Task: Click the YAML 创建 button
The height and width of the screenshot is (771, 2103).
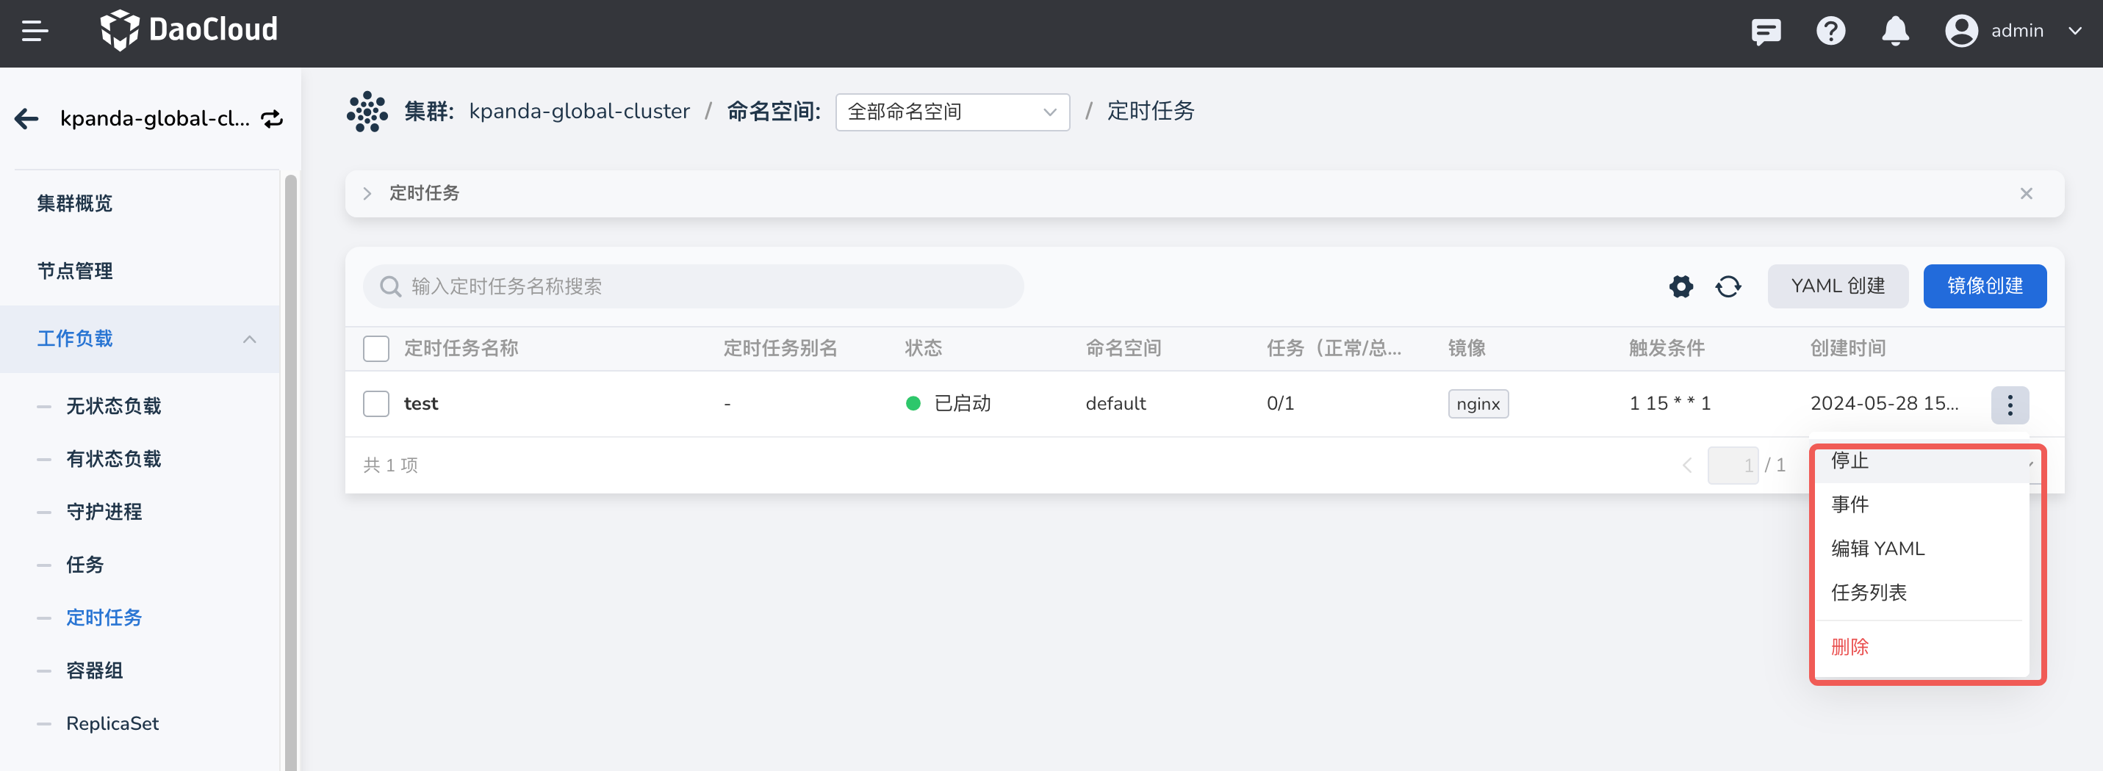Action: coord(1838,286)
